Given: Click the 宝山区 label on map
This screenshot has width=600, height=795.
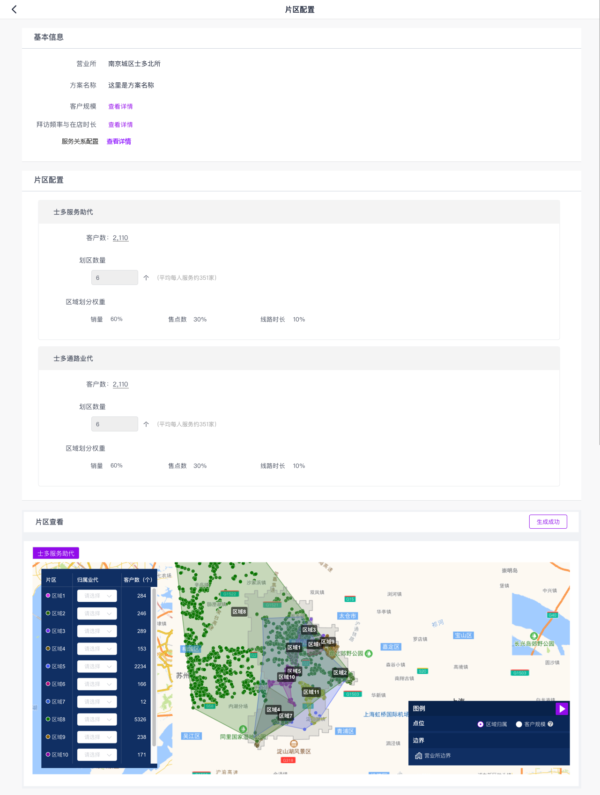Looking at the screenshot, I should pyautogui.click(x=464, y=635).
